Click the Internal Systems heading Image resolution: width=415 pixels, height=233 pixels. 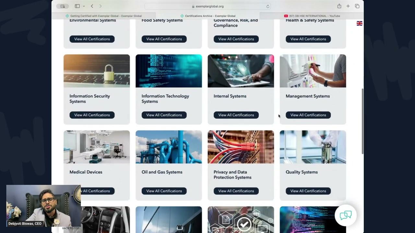230,96
